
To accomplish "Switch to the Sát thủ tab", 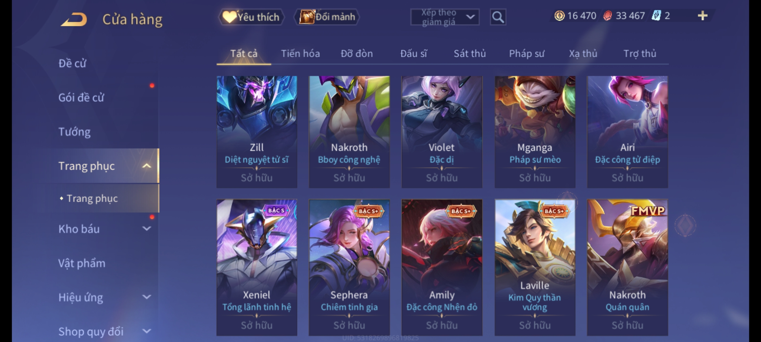I will tap(470, 54).
